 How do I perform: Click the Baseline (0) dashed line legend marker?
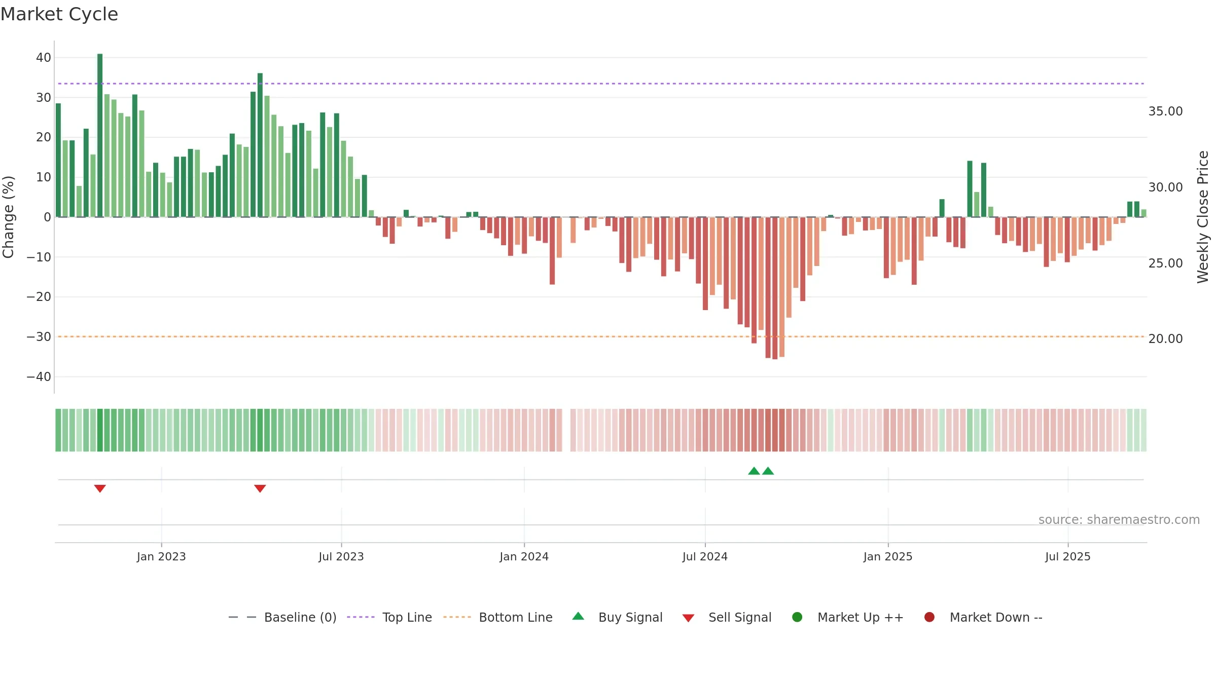tap(242, 617)
